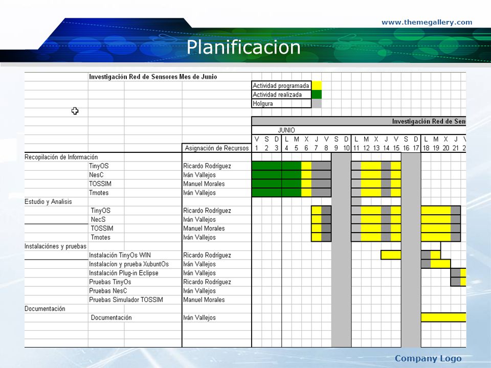This screenshot has height=368, width=491.
Task: Click the yellow bar in Instalación TinyOs WIN row
Action: pos(391,255)
